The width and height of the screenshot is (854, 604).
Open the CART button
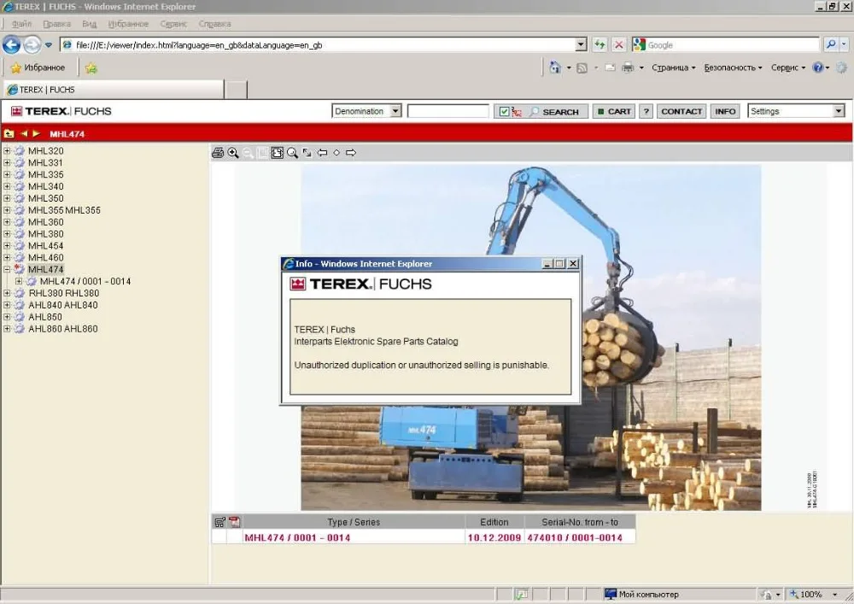pyautogui.click(x=614, y=112)
